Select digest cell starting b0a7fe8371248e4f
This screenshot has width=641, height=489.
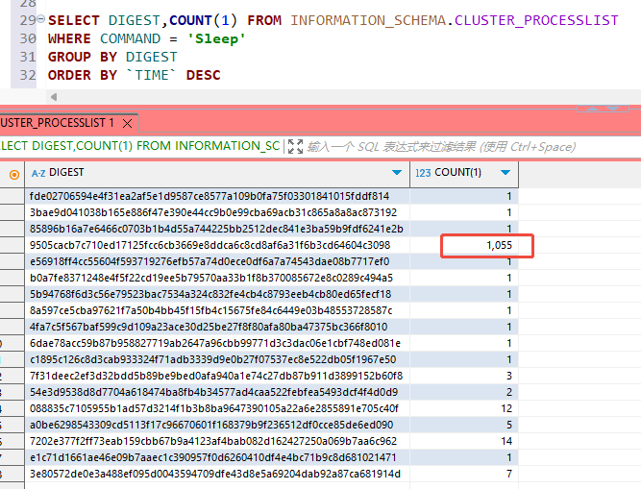(217, 278)
